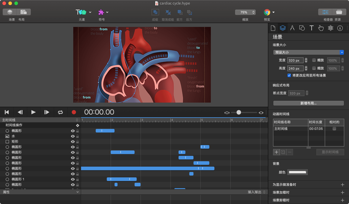Open the 预设大小 scene size dropdown
The width and height of the screenshot is (349, 204).
308,52
